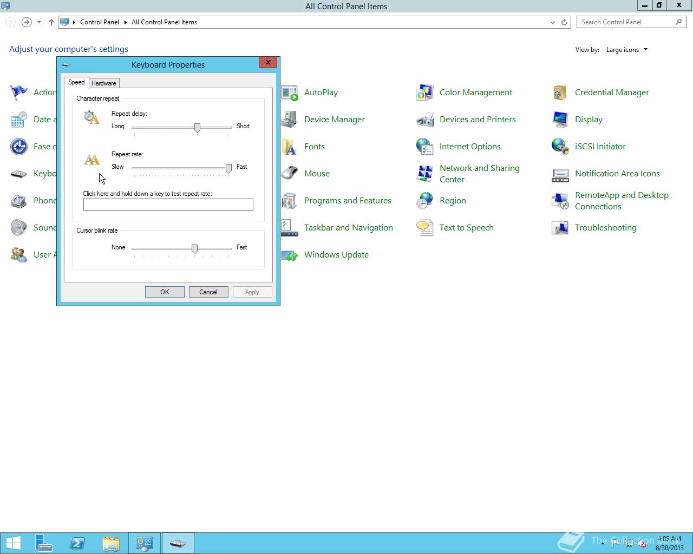Open the AutoPlay icon

pos(290,93)
